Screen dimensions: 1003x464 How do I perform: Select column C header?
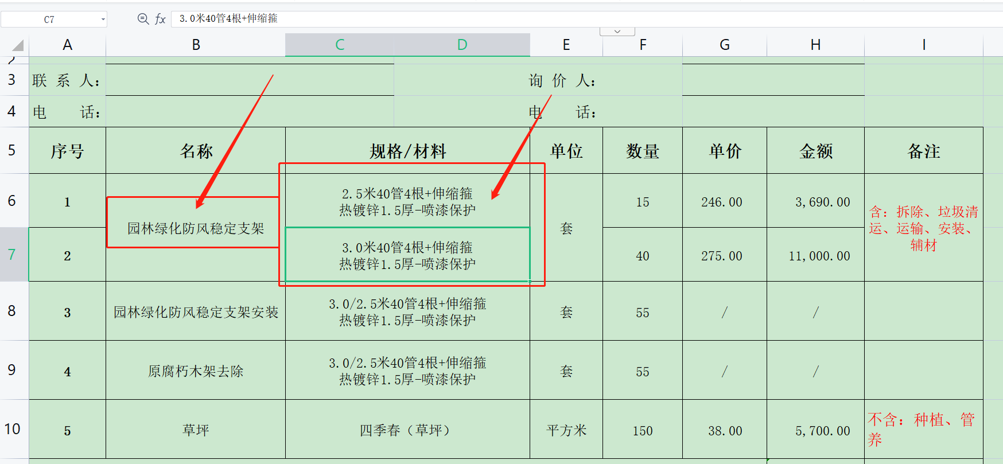340,45
